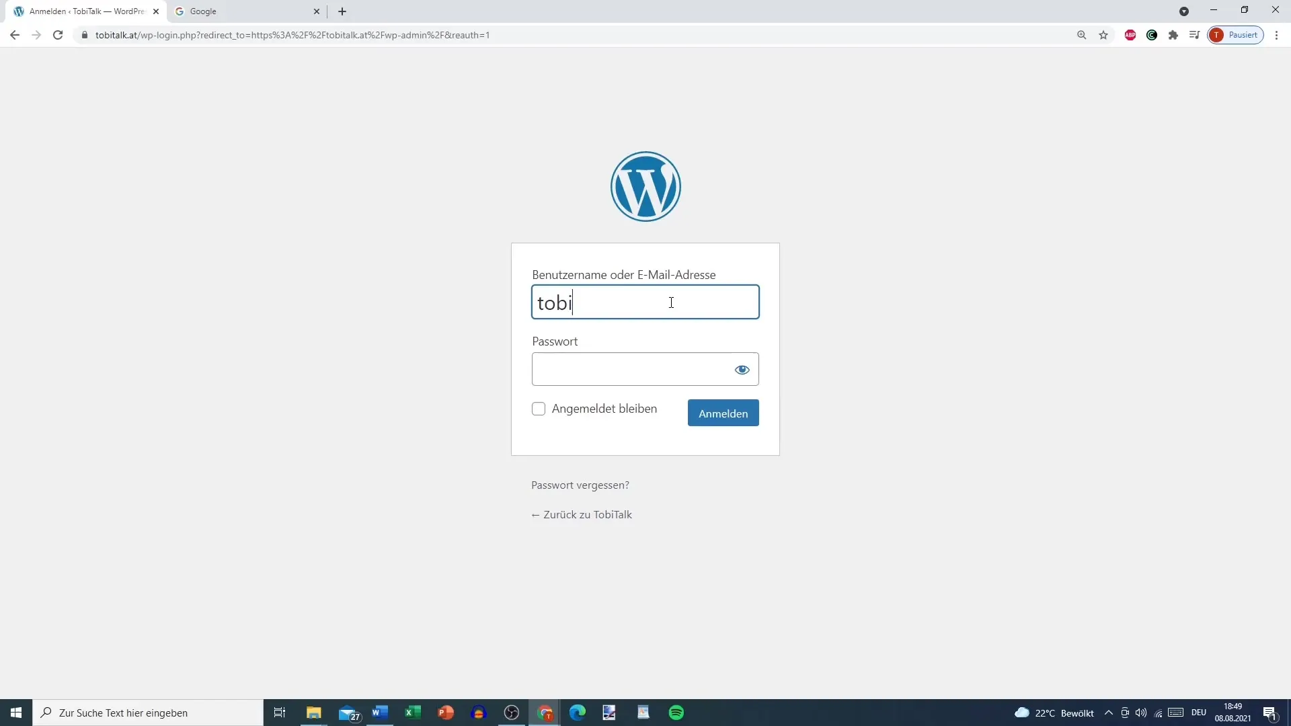The width and height of the screenshot is (1291, 726).
Task: Follow the Zurück zu TobiTalk link
Action: point(582,514)
